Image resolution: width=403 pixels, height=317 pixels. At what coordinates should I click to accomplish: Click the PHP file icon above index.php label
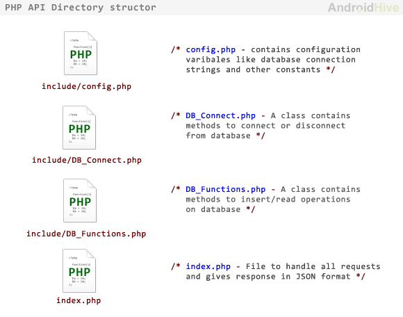[x=79, y=270]
